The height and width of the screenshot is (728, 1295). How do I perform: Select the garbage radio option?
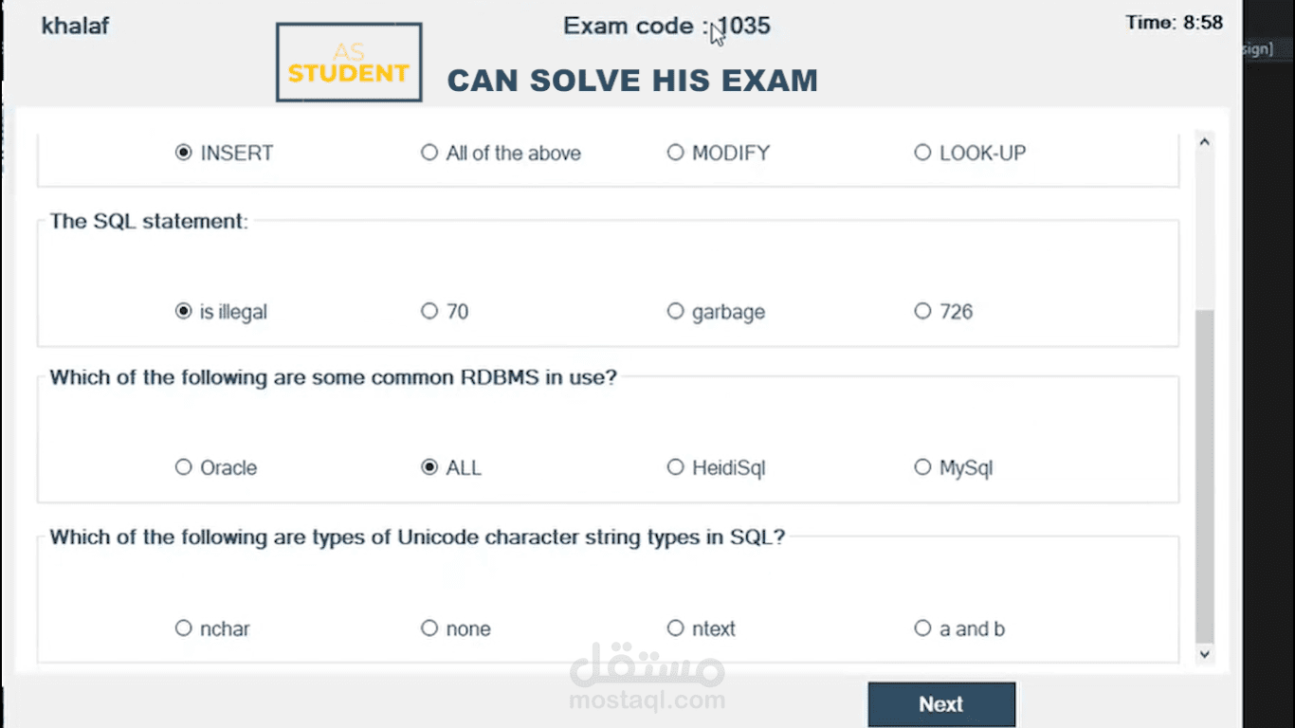click(675, 311)
